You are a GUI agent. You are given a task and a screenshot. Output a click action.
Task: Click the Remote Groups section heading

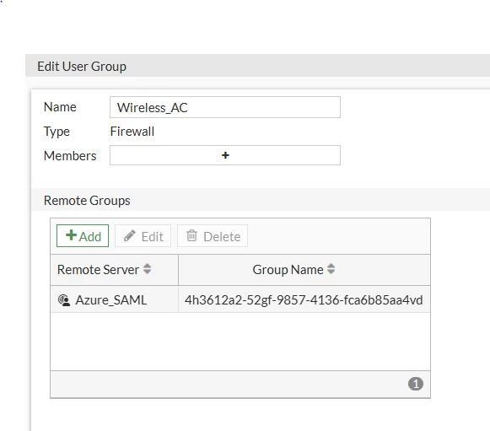87,201
